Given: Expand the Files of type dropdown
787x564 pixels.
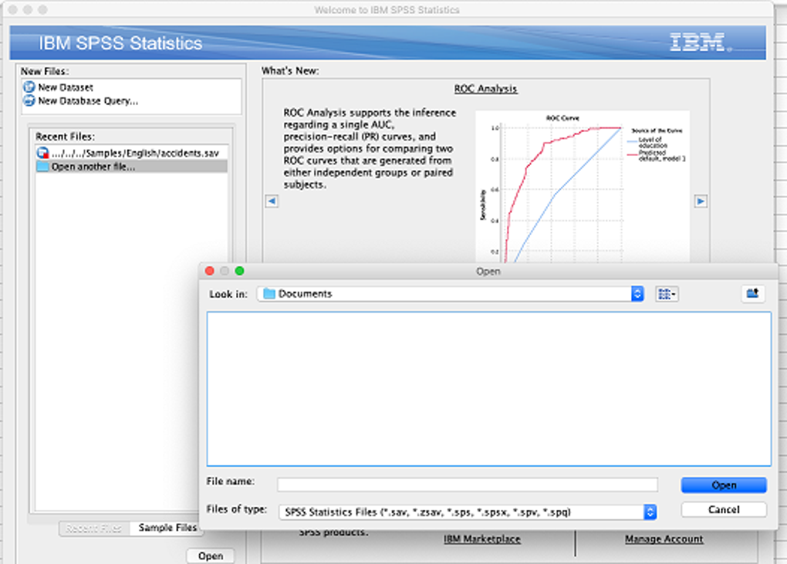Looking at the screenshot, I should pyautogui.click(x=650, y=512).
